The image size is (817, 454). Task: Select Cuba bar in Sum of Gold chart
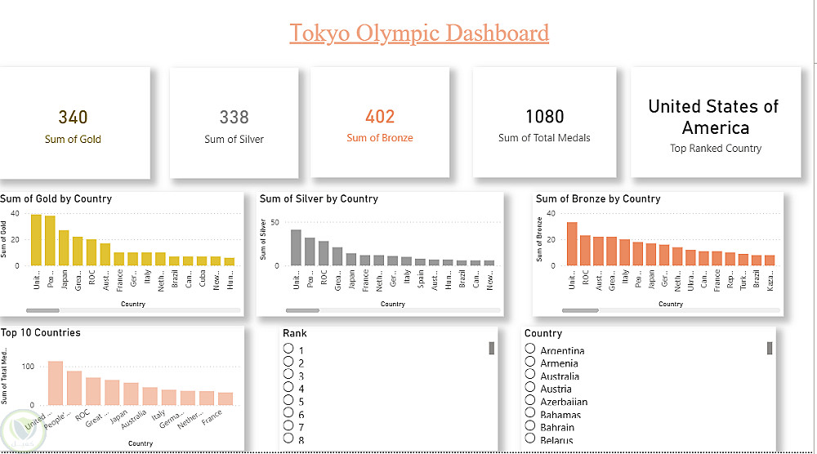202,260
